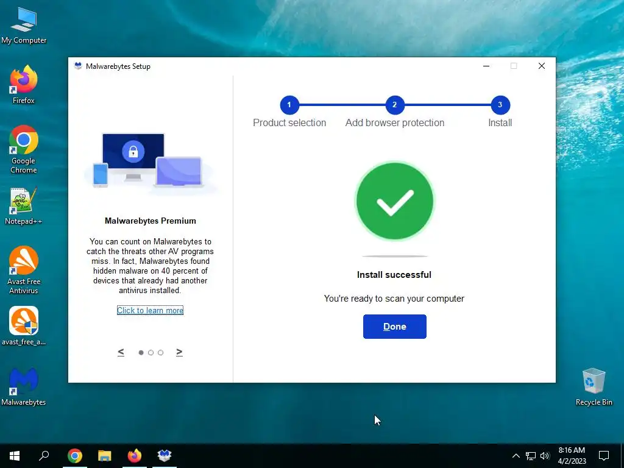This screenshot has height=468, width=624.
Task: Select Malwarebytes desktop shortcut
Action: (x=24, y=387)
